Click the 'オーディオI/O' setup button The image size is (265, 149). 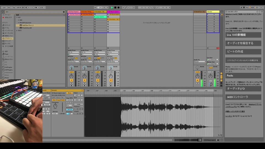click(x=243, y=89)
